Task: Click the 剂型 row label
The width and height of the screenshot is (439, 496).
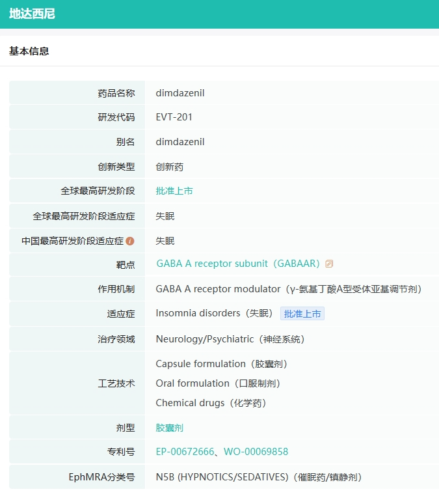Action: pyautogui.click(x=126, y=428)
